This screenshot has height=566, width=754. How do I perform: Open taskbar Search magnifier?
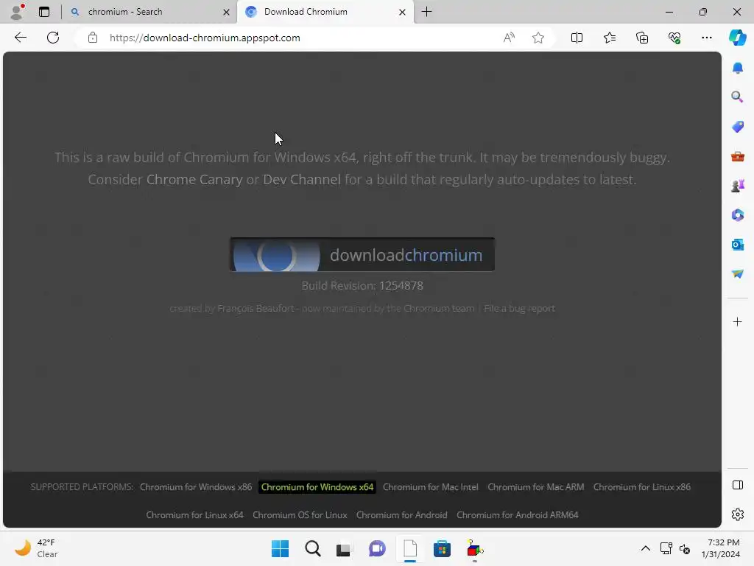click(x=312, y=548)
